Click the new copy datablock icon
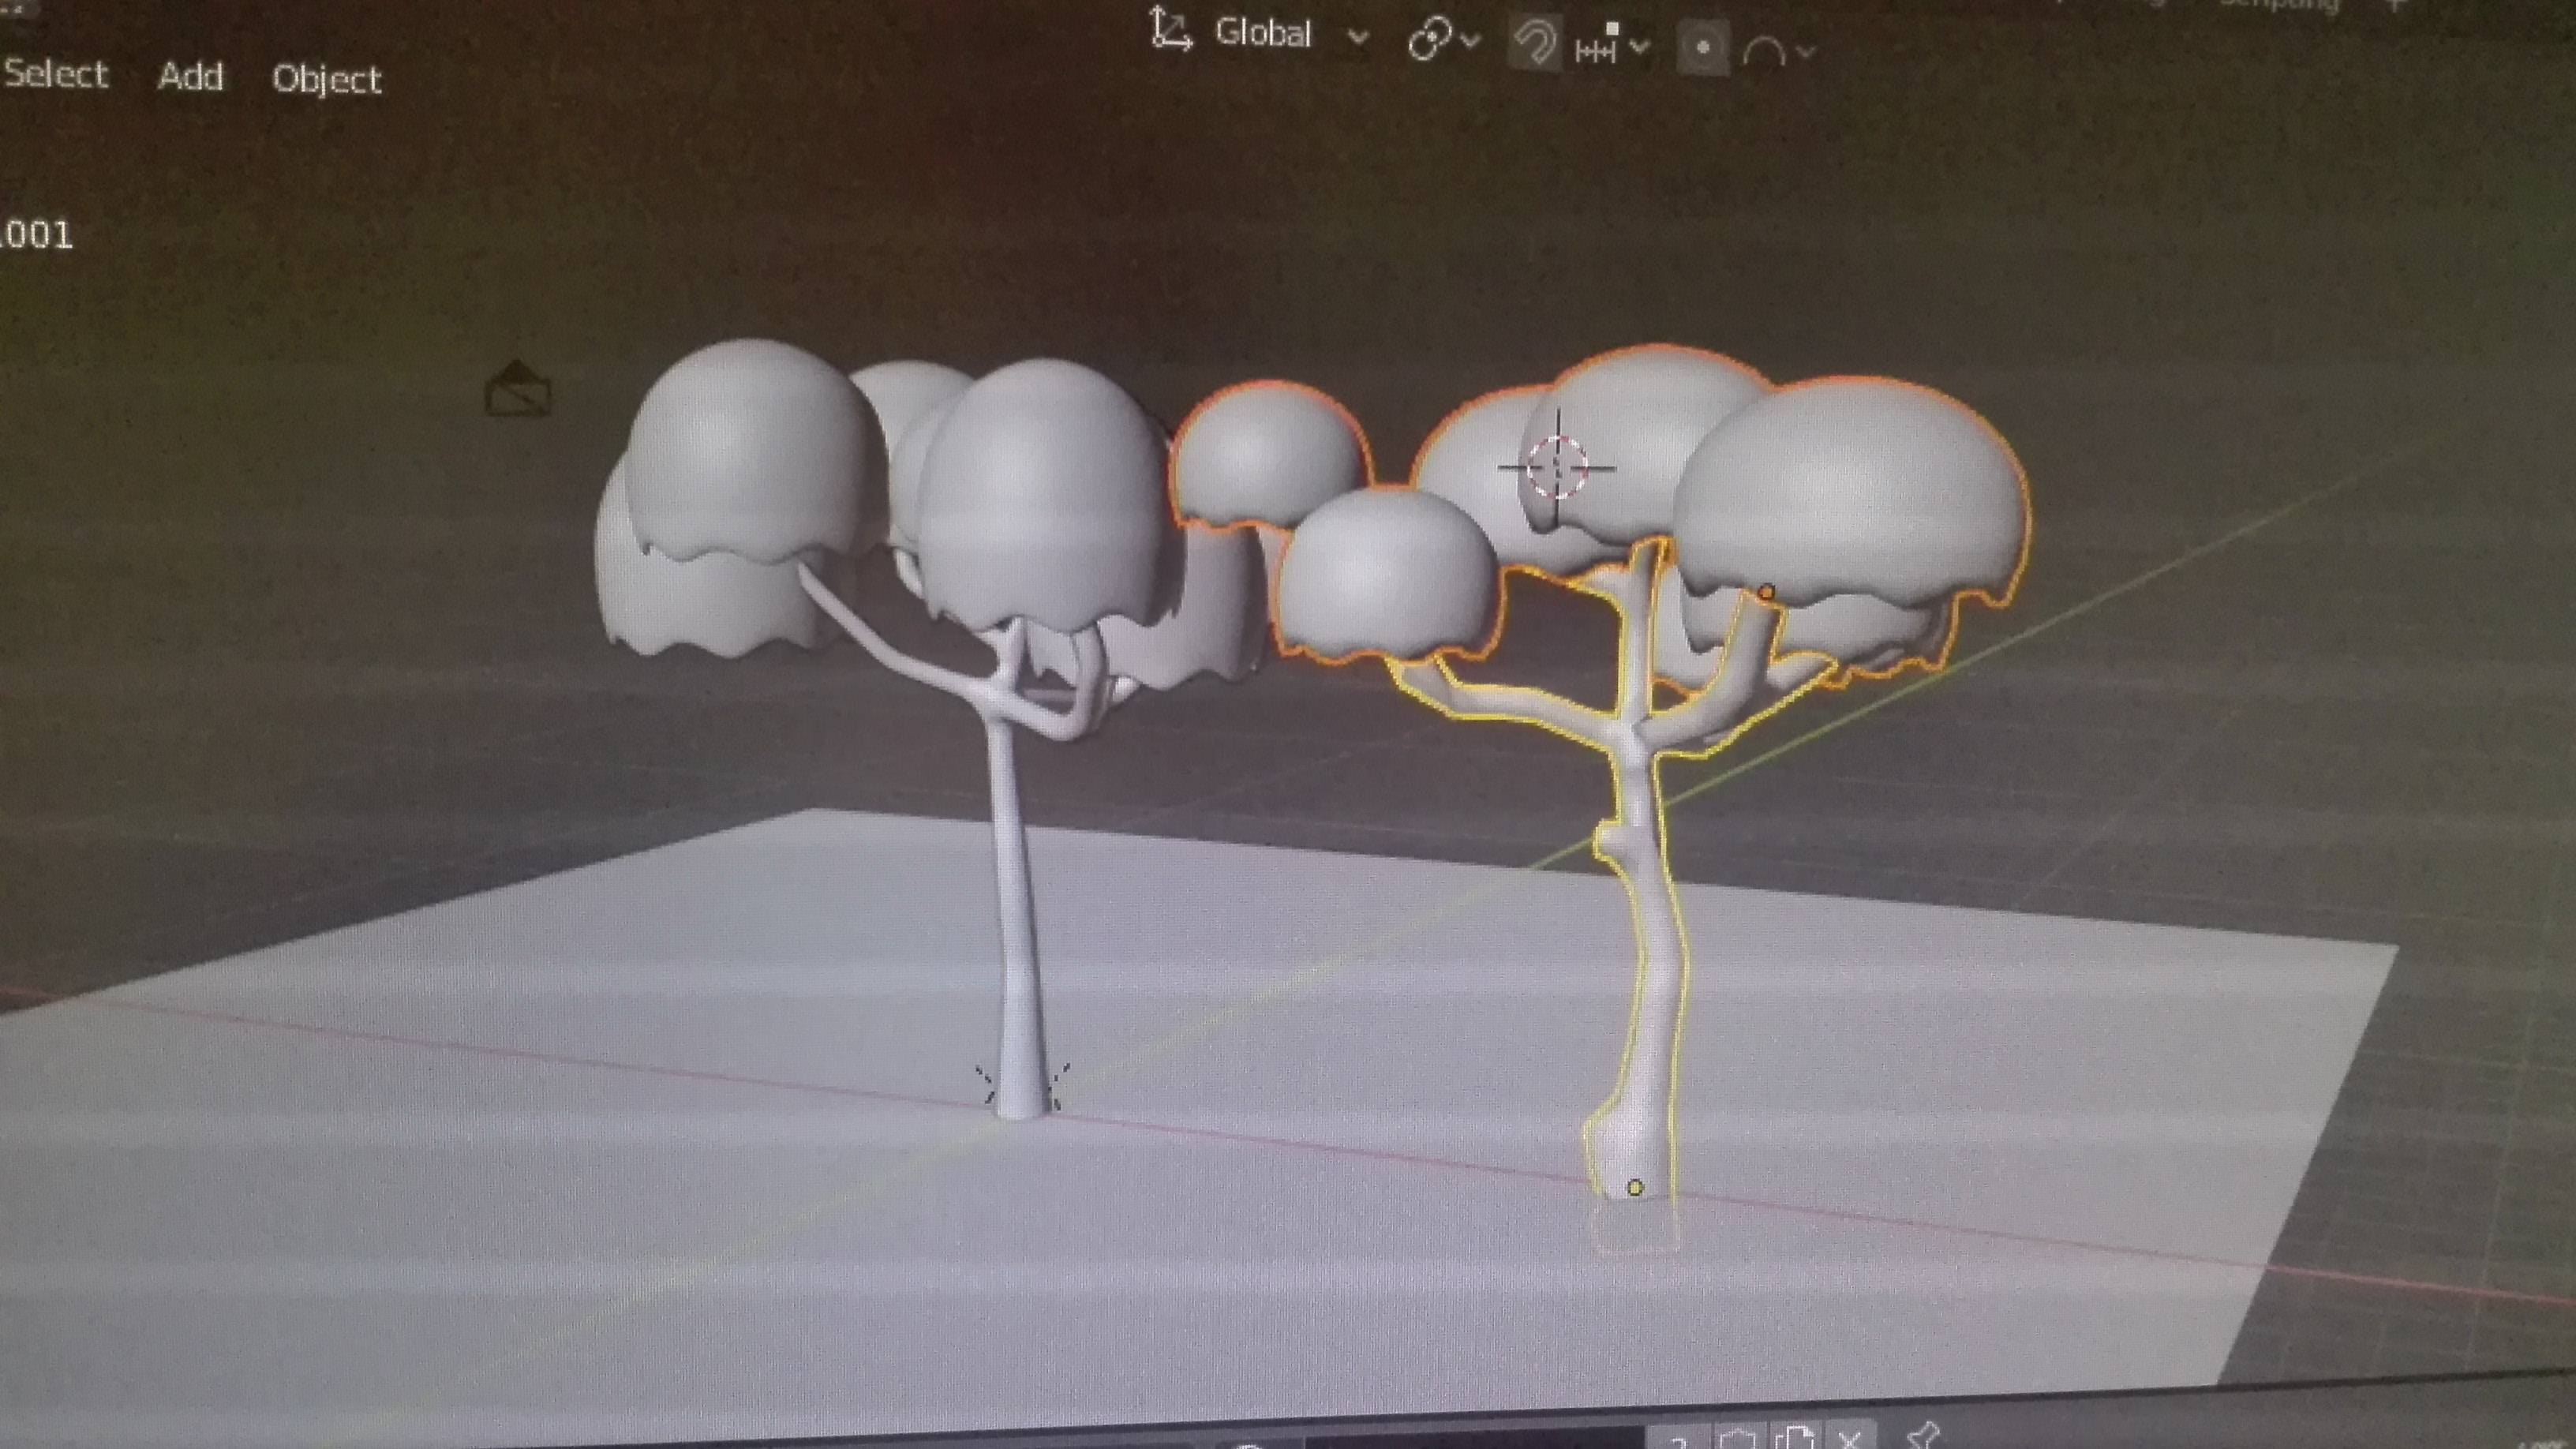Image resolution: width=2576 pixels, height=1449 pixels. 1795,1438
